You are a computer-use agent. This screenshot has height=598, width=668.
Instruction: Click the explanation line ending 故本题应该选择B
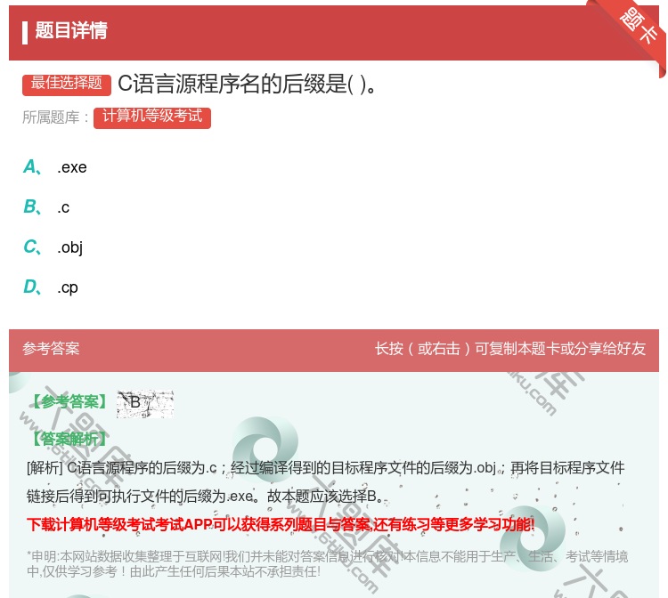tap(205, 496)
